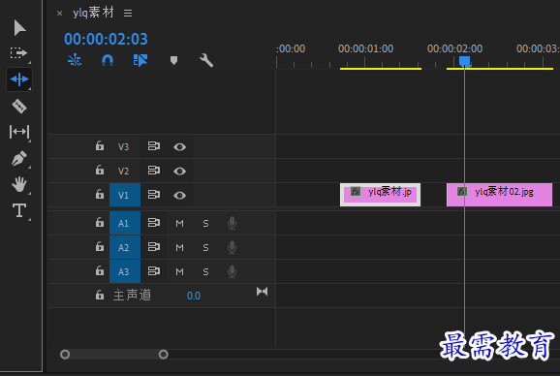
Task: Select the Ripple Edit tool
Action: [x=19, y=78]
